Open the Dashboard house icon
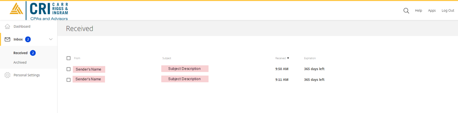 (x=7, y=27)
